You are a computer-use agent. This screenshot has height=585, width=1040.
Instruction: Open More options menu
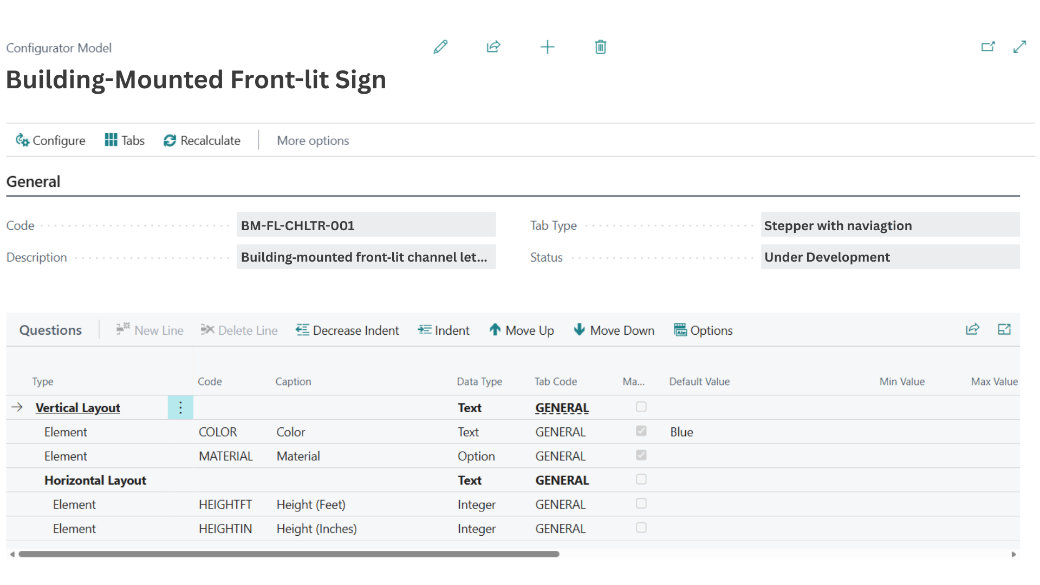313,141
